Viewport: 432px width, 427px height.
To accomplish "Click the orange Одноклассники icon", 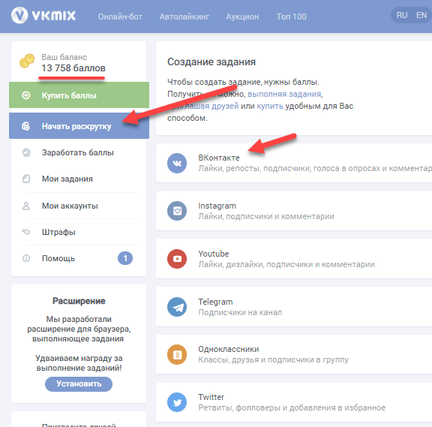I will [x=177, y=354].
